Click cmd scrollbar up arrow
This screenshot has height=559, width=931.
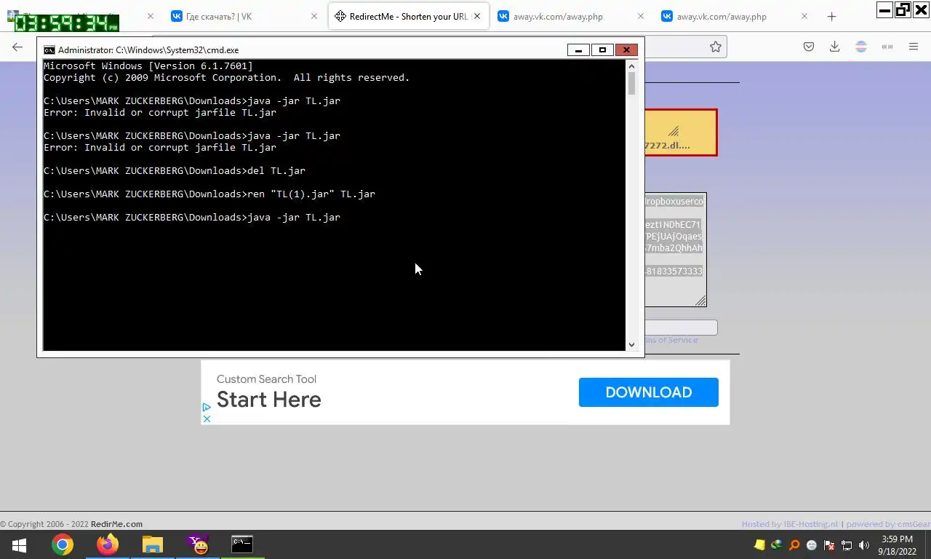[631, 66]
